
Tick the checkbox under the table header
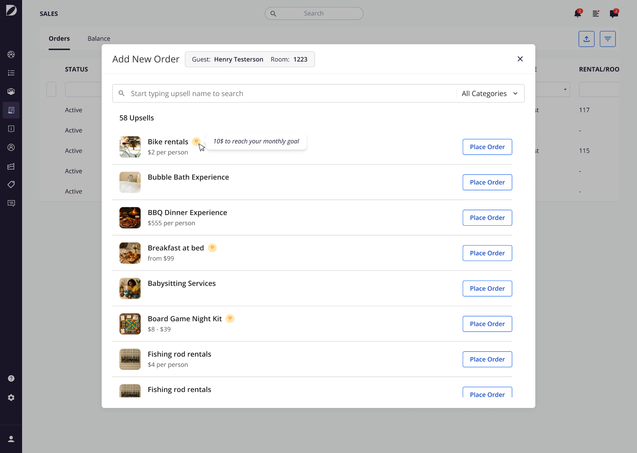[x=51, y=89]
